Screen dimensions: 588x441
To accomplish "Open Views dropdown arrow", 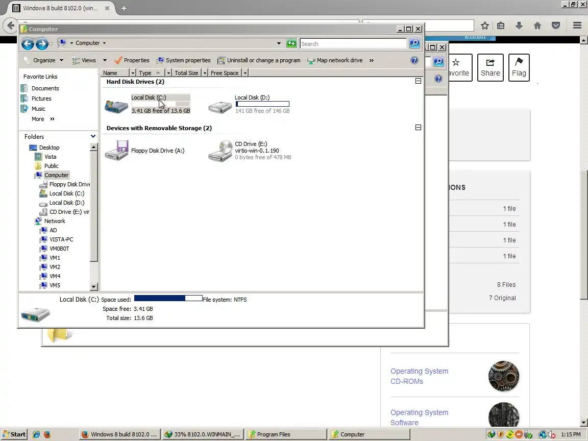I will coord(105,60).
